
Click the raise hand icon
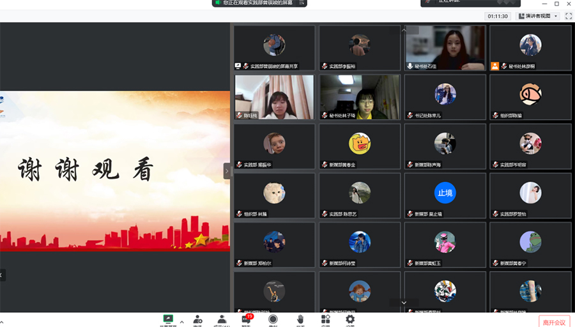tap(300, 319)
